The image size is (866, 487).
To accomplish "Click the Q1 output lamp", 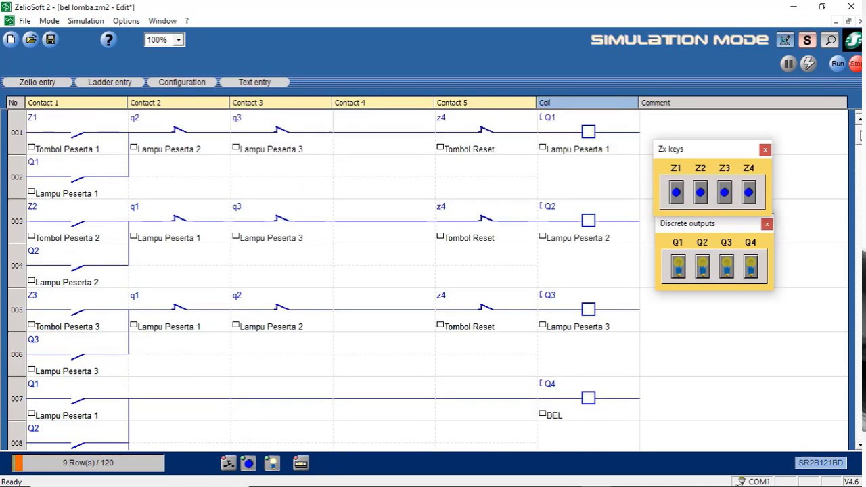I will point(678,266).
